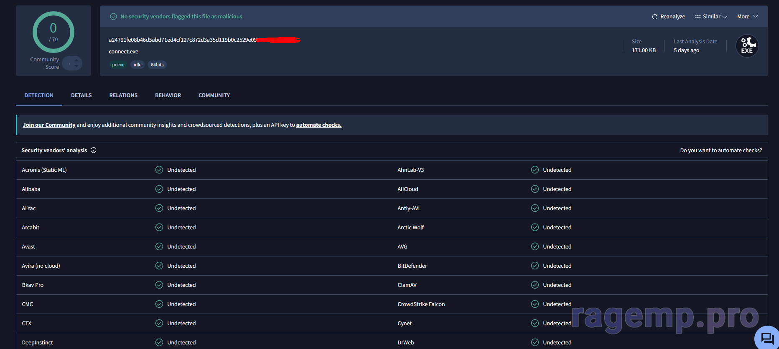Switch to the DETAILS tab
Screen dimensions: 779x349
81,95
